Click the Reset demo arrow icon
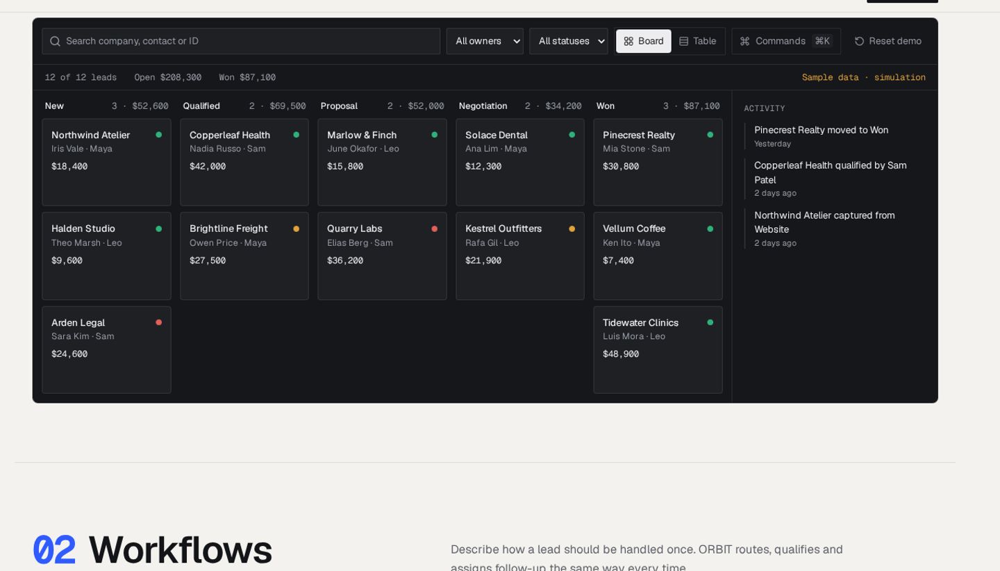The height and width of the screenshot is (571, 1000). (x=859, y=41)
